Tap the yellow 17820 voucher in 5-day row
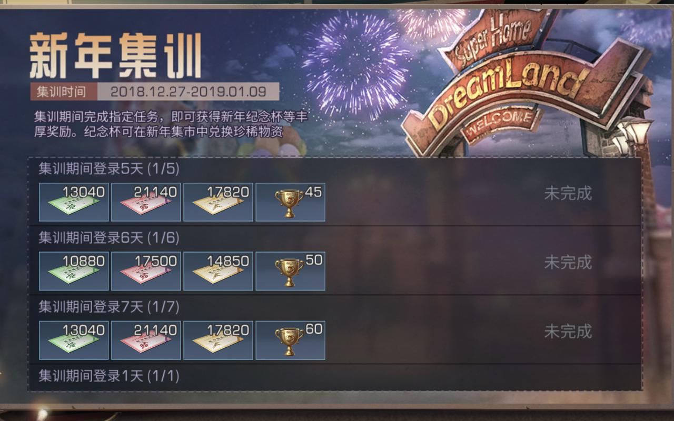674x421 pixels. [218, 202]
